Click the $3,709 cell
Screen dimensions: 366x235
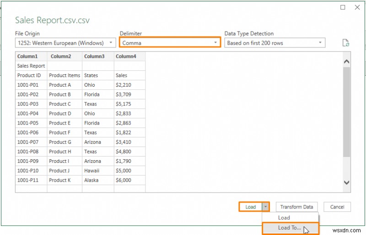pyautogui.click(x=129, y=94)
